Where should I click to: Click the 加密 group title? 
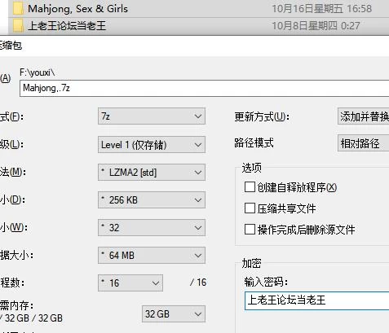252,263
